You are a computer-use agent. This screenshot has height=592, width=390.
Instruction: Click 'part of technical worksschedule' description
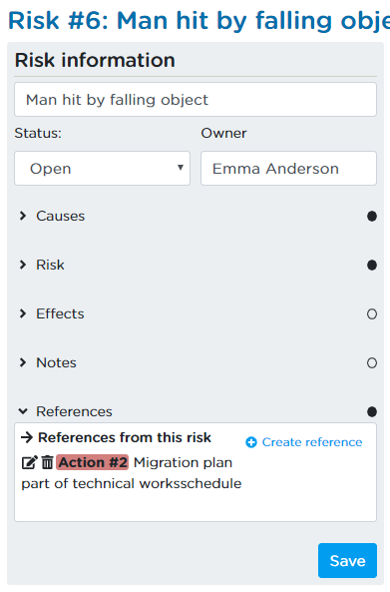tap(132, 483)
